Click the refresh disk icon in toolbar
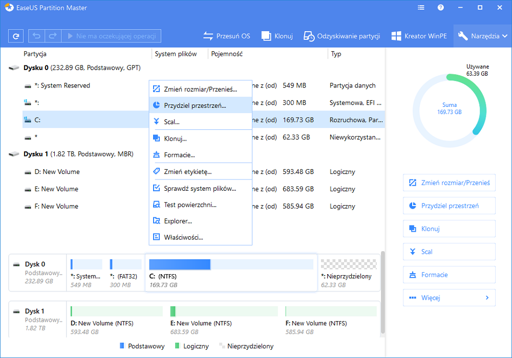The width and height of the screenshot is (512, 358). 16,36
